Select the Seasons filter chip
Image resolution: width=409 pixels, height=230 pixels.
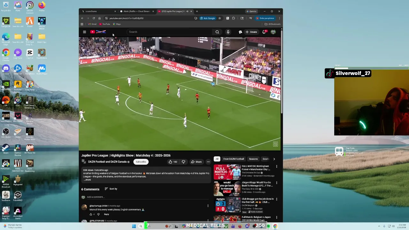(253, 159)
